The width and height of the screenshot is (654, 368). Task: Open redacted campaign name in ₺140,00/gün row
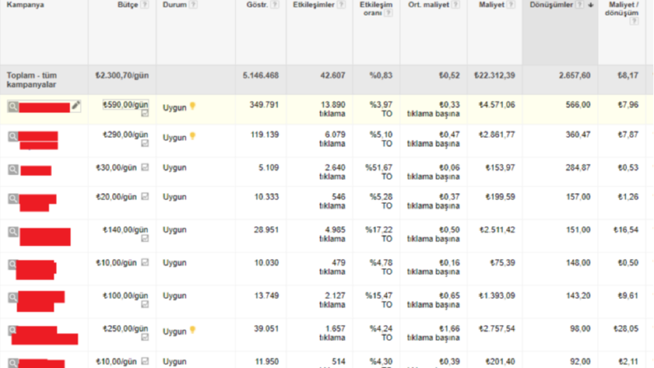[x=45, y=237]
